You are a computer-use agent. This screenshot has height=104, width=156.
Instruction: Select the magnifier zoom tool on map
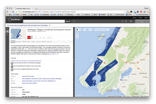77,30
